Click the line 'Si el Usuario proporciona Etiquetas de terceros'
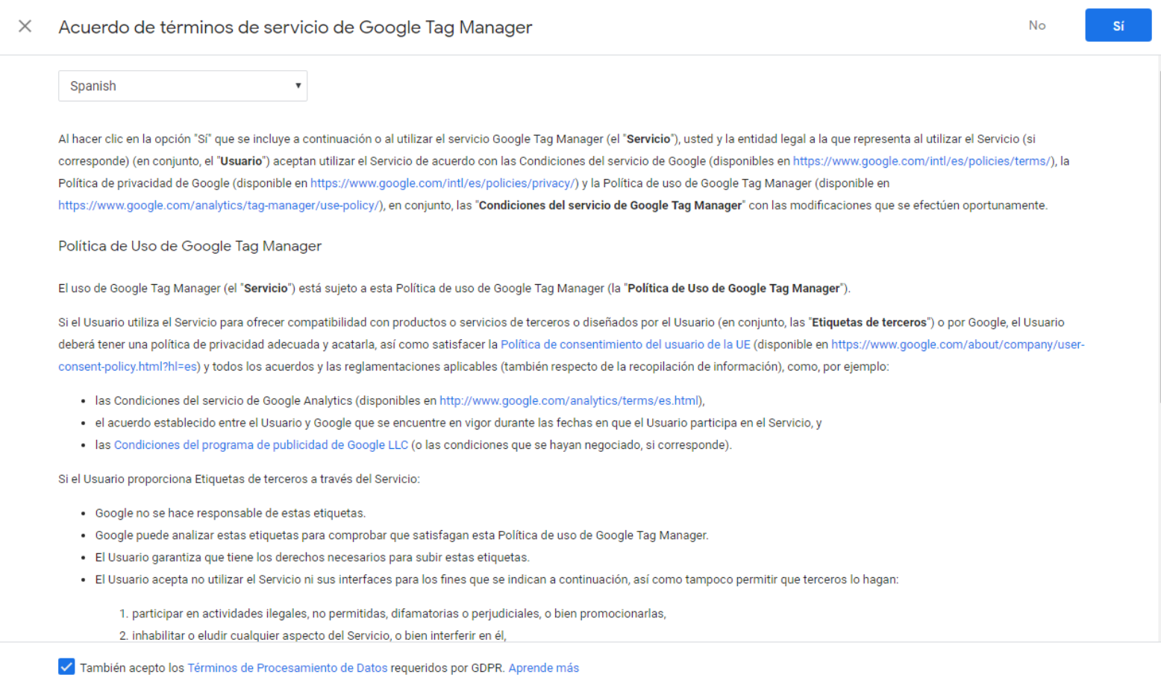This screenshot has width=1161, height=680. [239, 479]
